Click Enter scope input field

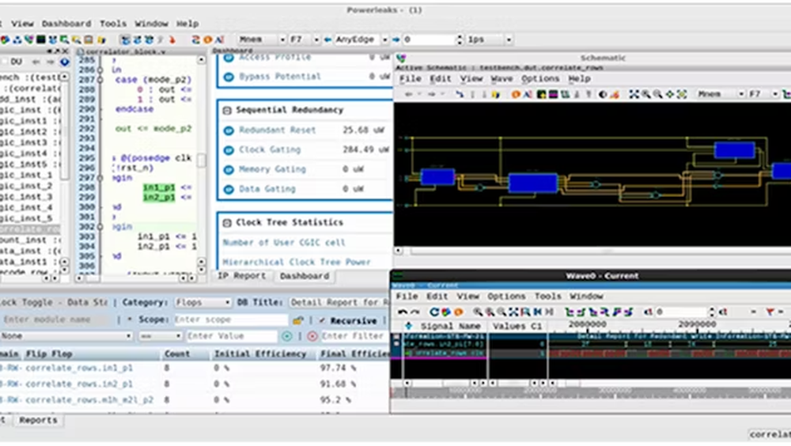click(230, 319)
